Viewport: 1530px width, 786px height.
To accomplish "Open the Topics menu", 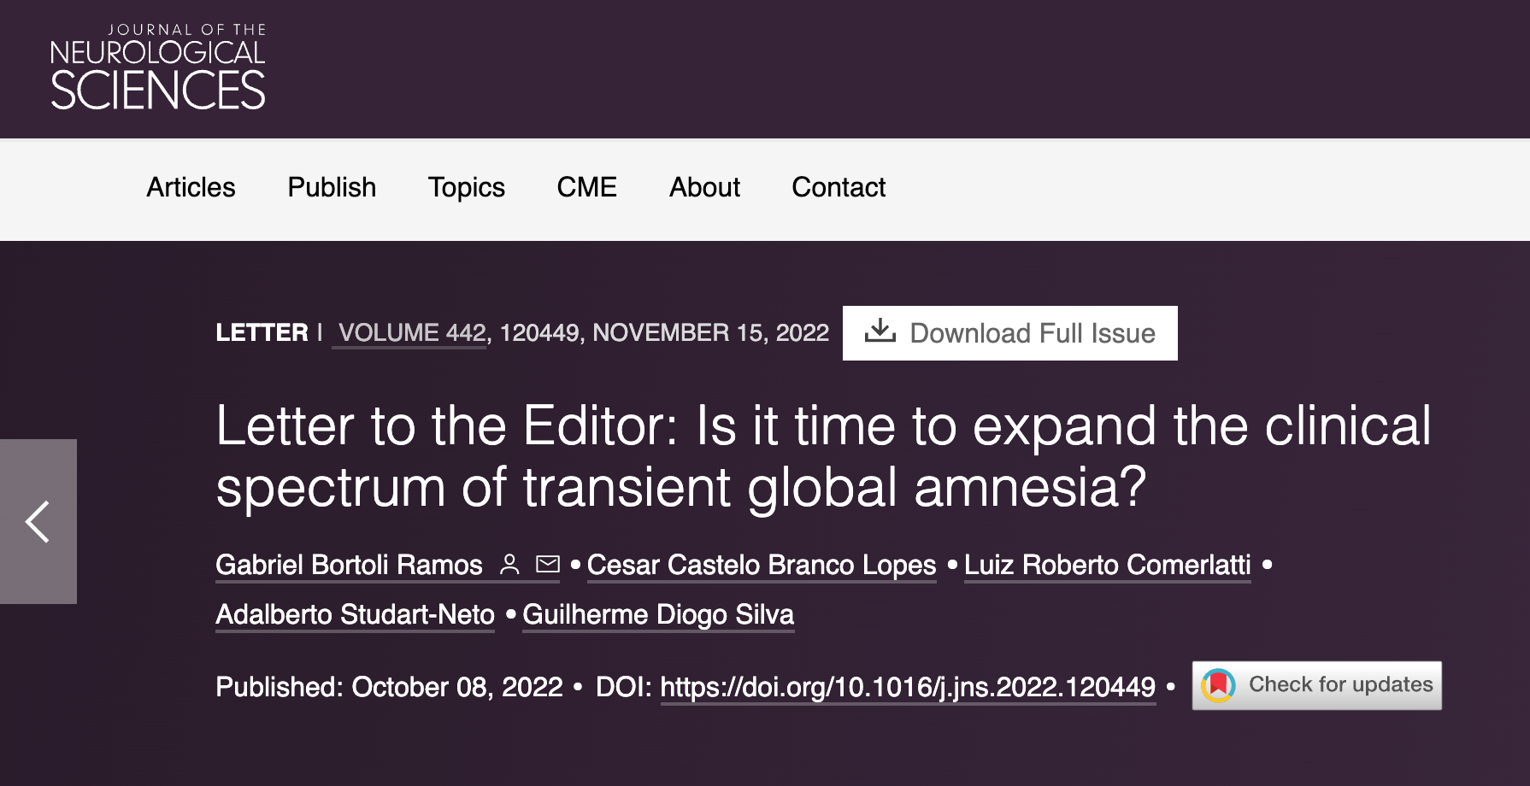I will pyautogui.click(x=466, y=188).
